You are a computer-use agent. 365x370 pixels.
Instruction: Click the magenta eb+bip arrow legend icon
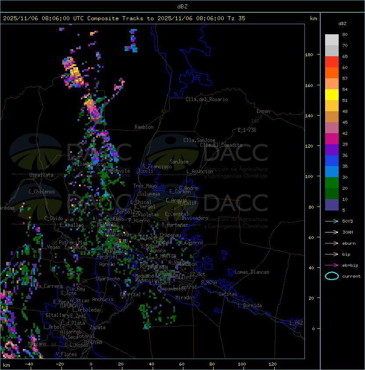point(332,265)
